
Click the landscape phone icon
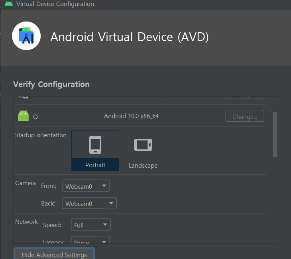[143, 145]
